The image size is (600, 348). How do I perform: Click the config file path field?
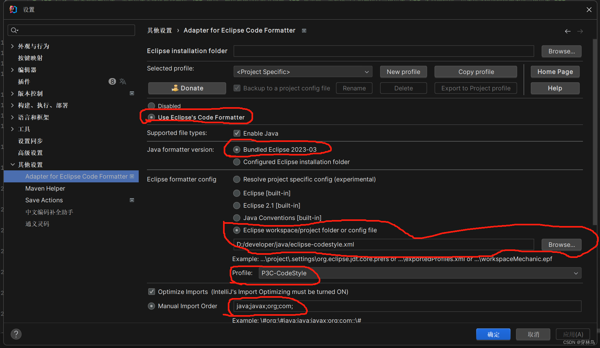[384, 245]
